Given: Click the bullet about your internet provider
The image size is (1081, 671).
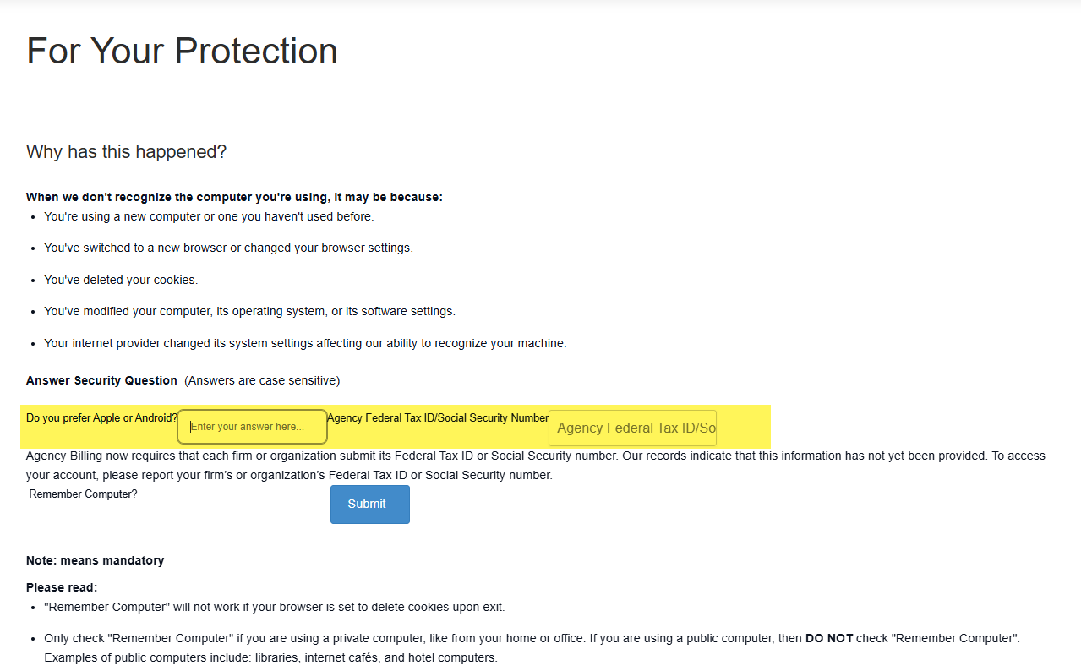Looking at the screenshot, I should tap(305, 343).
